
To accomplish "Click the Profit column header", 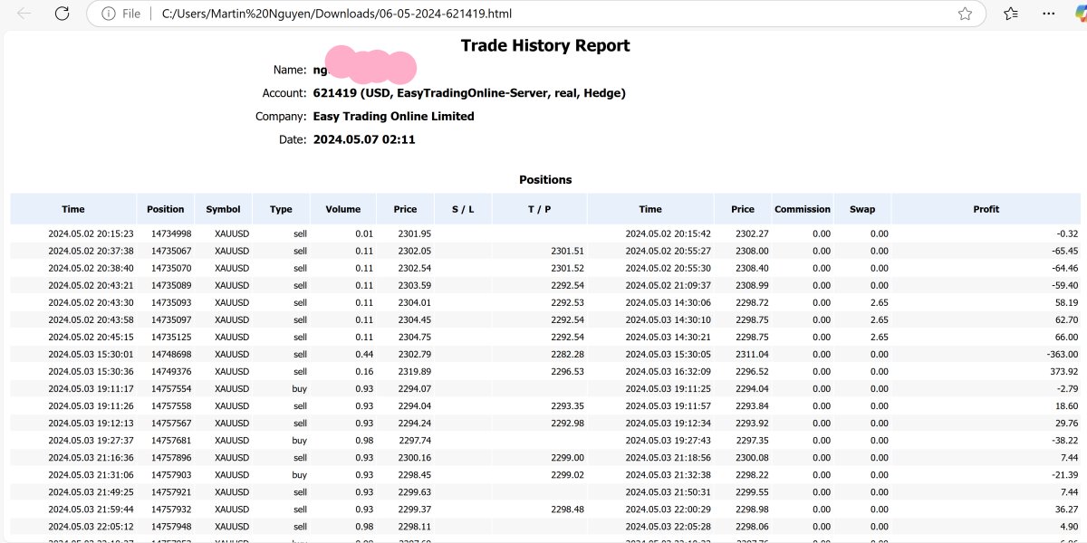I will (986, 209).
